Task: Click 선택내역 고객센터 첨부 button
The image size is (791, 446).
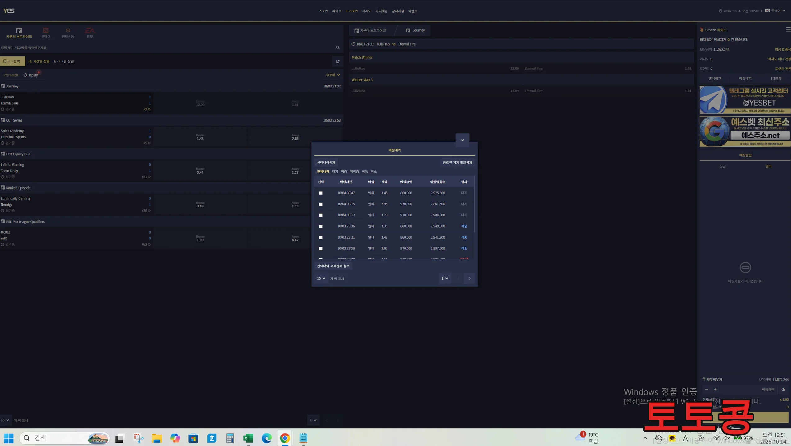Action: click(333, 266)
